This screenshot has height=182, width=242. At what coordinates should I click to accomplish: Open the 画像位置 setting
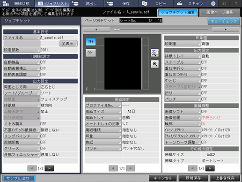pyautogui.click(x=183, y=118)
